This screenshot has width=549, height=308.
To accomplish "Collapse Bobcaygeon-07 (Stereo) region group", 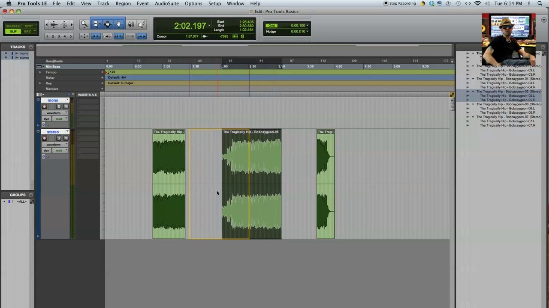I will [x=473, y=117].
